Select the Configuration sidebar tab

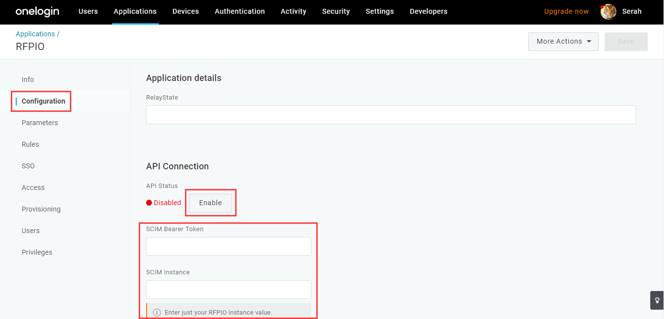tap(43, 101)
